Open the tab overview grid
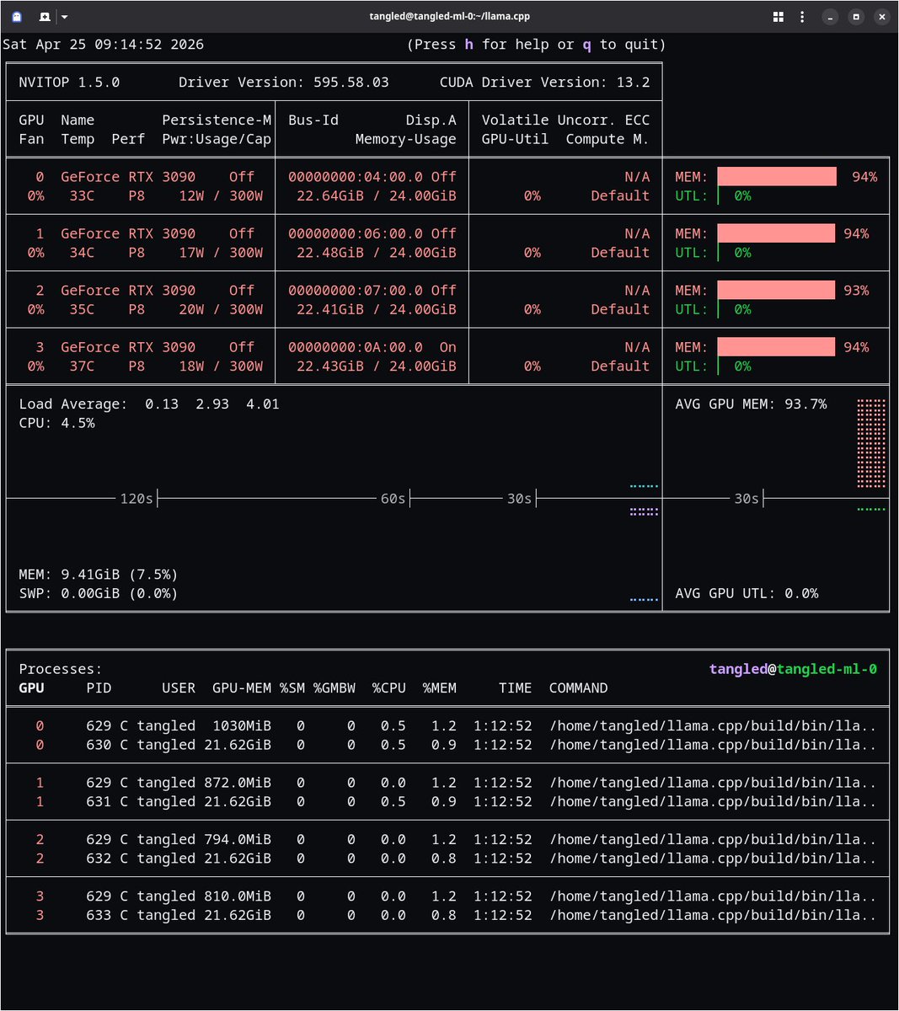 [x=778, y=17]
